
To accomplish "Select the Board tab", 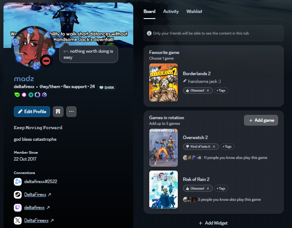I will (149, 12).
